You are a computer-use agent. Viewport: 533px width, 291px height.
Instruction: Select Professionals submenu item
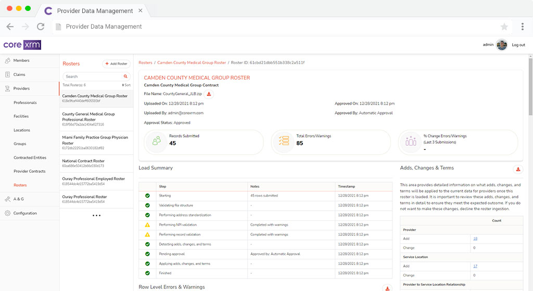pos(25,103)
